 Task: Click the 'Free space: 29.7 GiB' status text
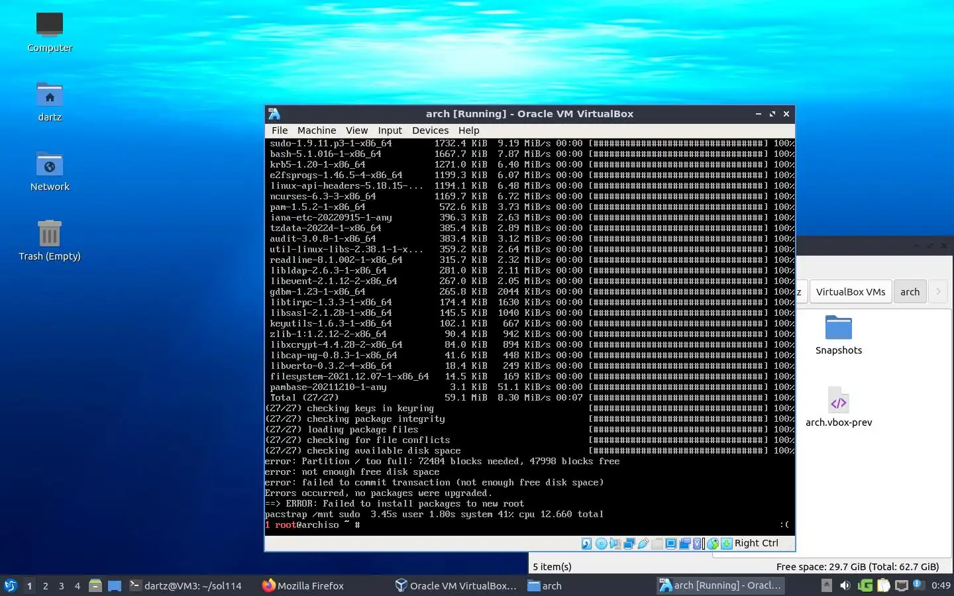[857, 566]
